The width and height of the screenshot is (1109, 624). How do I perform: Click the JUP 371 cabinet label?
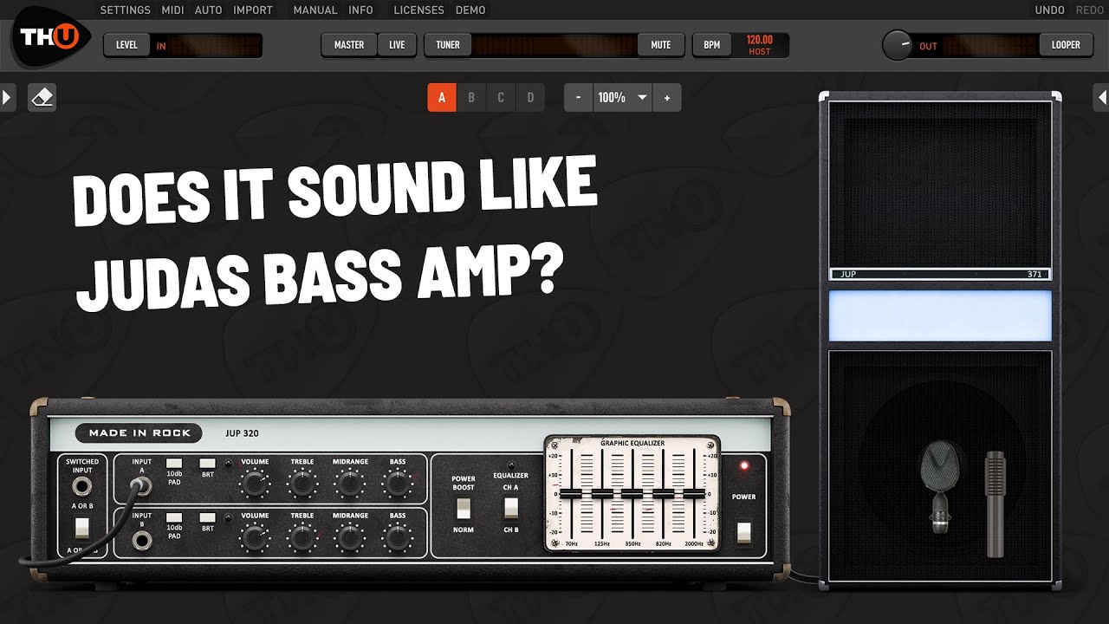[940, 274]
